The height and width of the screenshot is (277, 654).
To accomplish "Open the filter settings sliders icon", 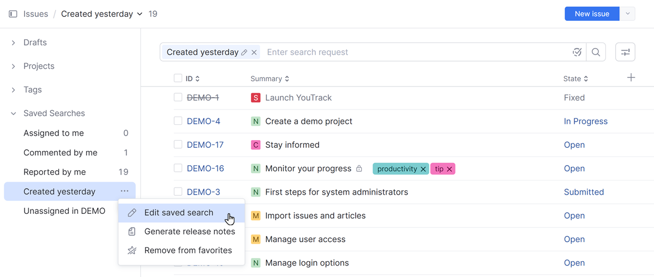I will point(625,52).
